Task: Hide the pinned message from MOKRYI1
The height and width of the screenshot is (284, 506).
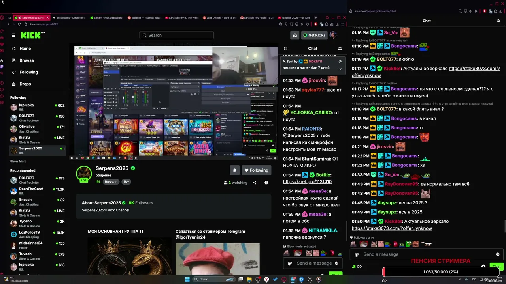Action: coord(340,62)
